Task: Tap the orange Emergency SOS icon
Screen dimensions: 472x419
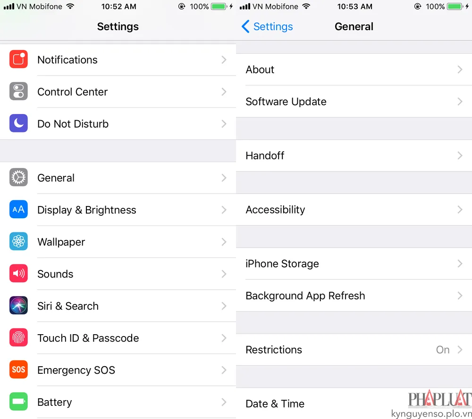Action: (x=18, y=370)
